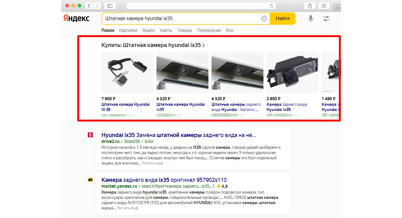Screen dimensions: 402x218
Task: Click the Yandex Market favicon icon
Action: 90,180
